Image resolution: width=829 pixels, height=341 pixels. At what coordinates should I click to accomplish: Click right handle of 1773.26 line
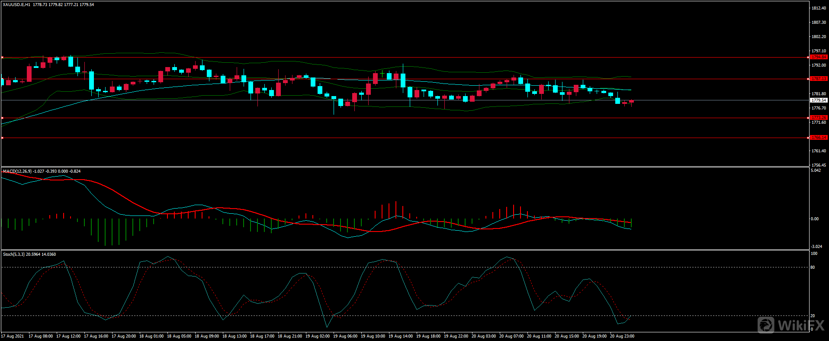[809, 118]
